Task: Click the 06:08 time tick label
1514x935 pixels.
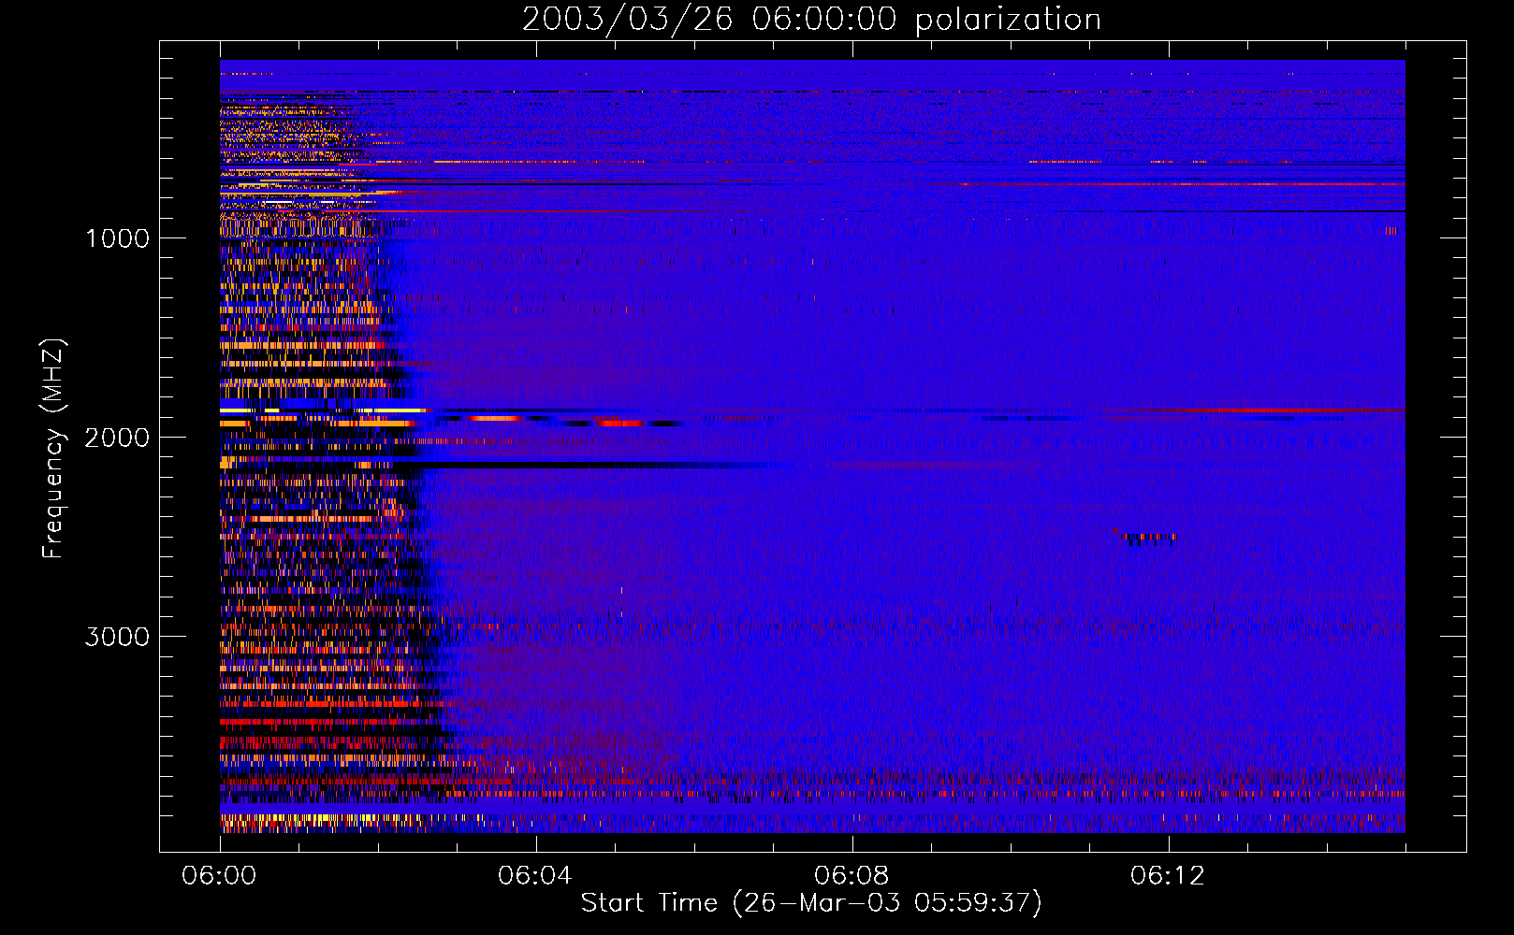Action: click(852, 876)
